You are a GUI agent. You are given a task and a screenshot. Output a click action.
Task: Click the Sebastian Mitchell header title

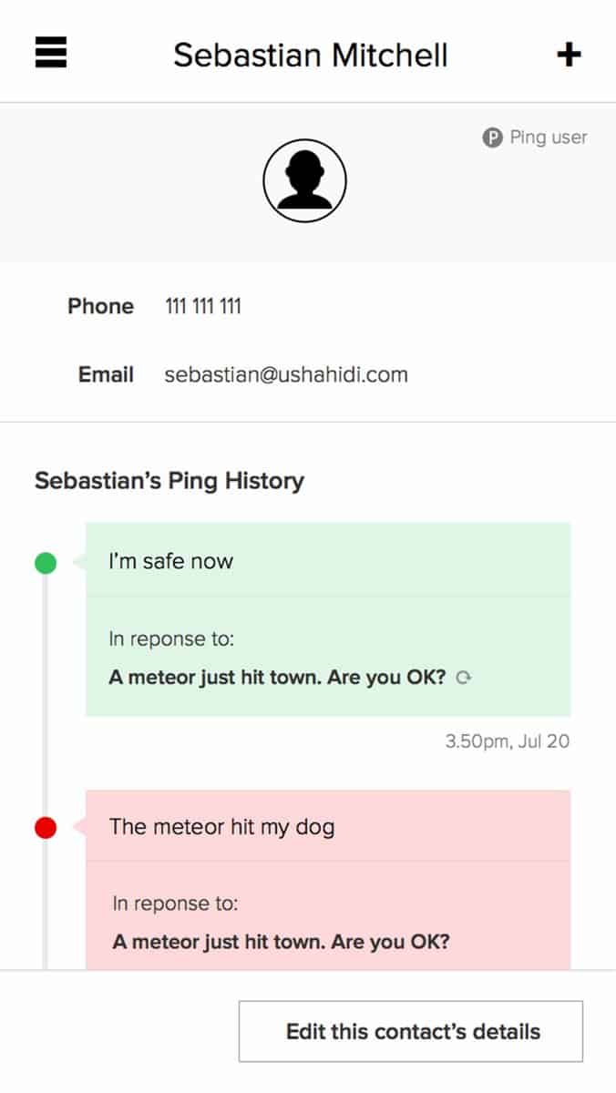pyautogui.click(x=311, y=55)
